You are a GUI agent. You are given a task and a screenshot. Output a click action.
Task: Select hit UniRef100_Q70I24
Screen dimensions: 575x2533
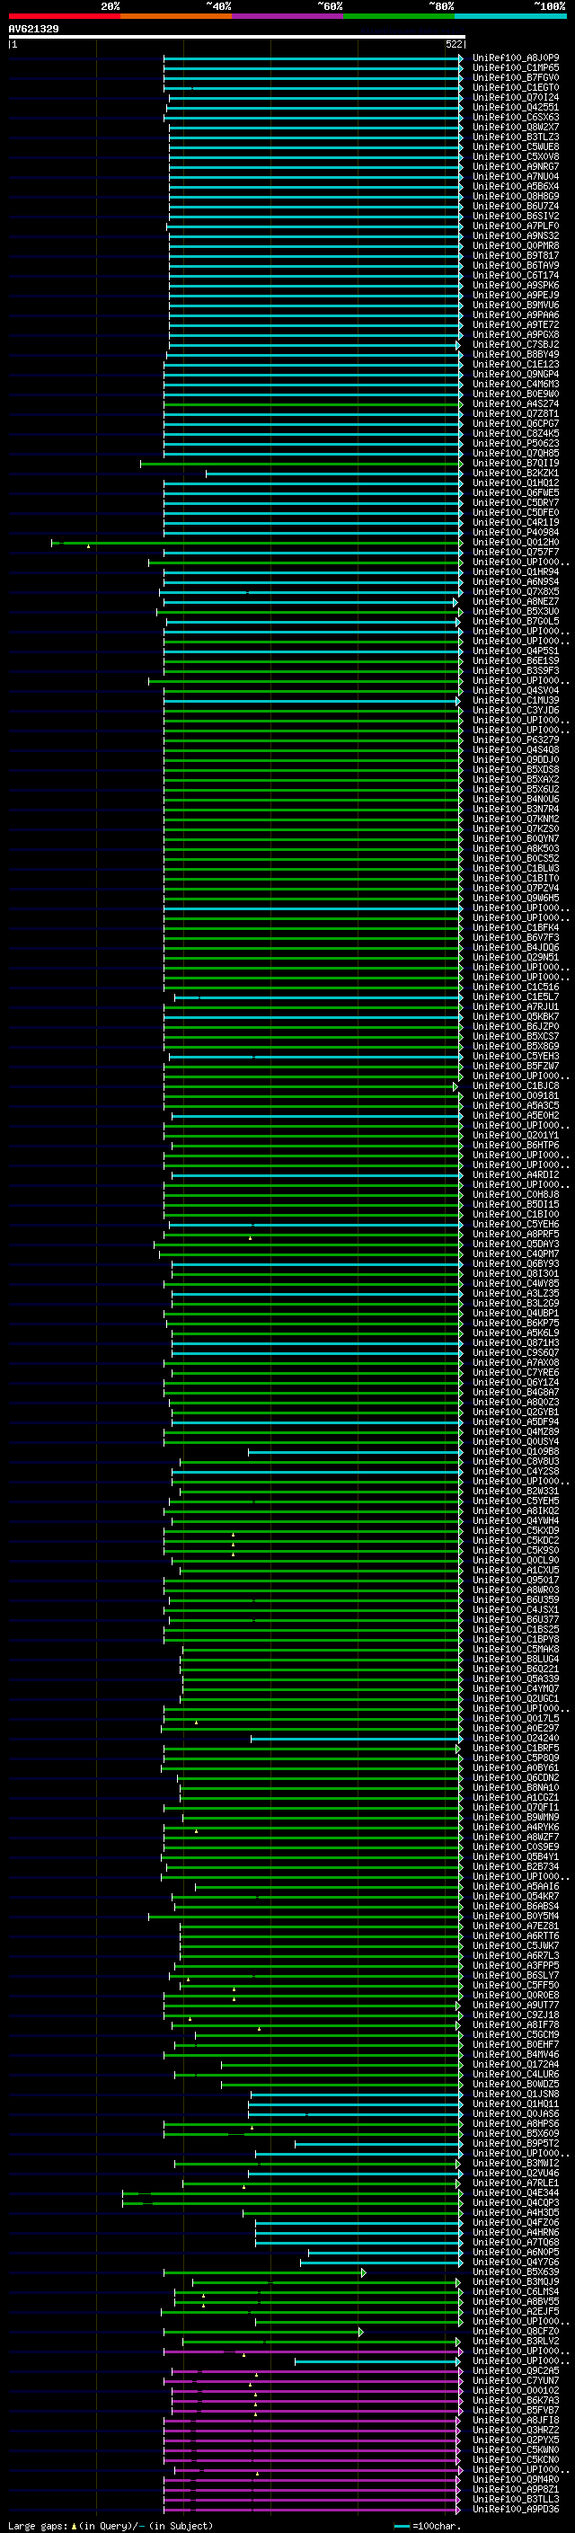click(x=515, y=97)
